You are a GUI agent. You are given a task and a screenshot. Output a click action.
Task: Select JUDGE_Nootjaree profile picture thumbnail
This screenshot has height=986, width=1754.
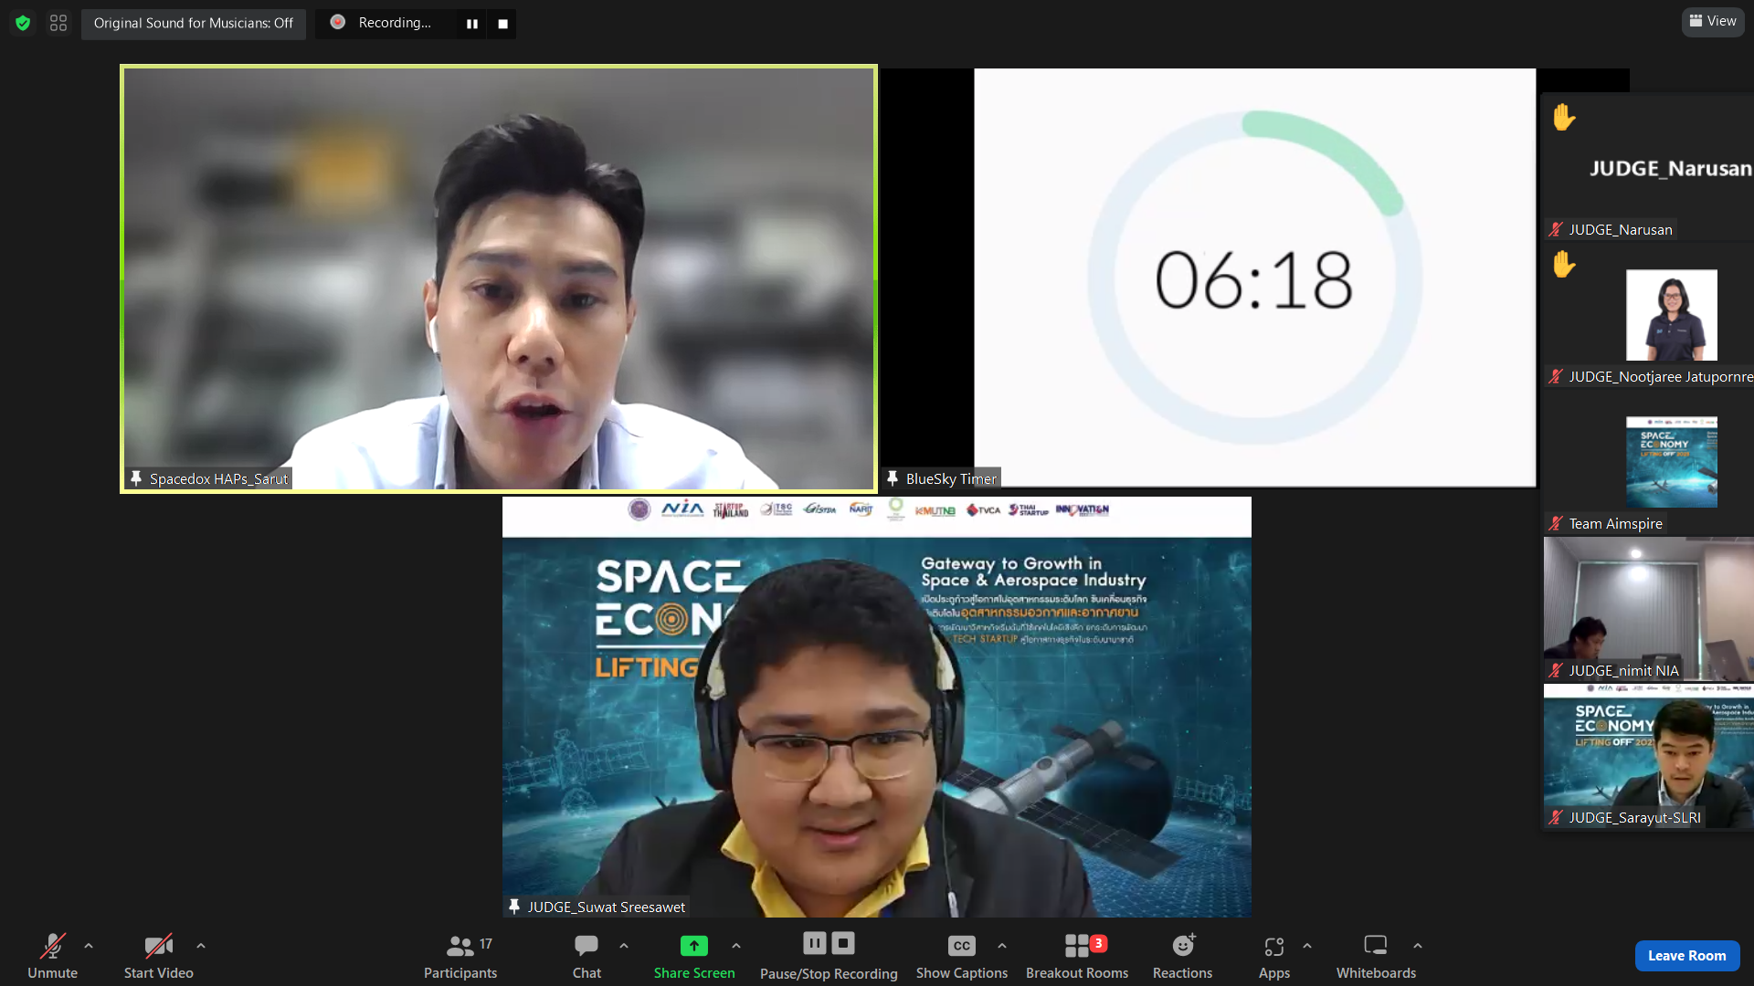[1672, 315]
